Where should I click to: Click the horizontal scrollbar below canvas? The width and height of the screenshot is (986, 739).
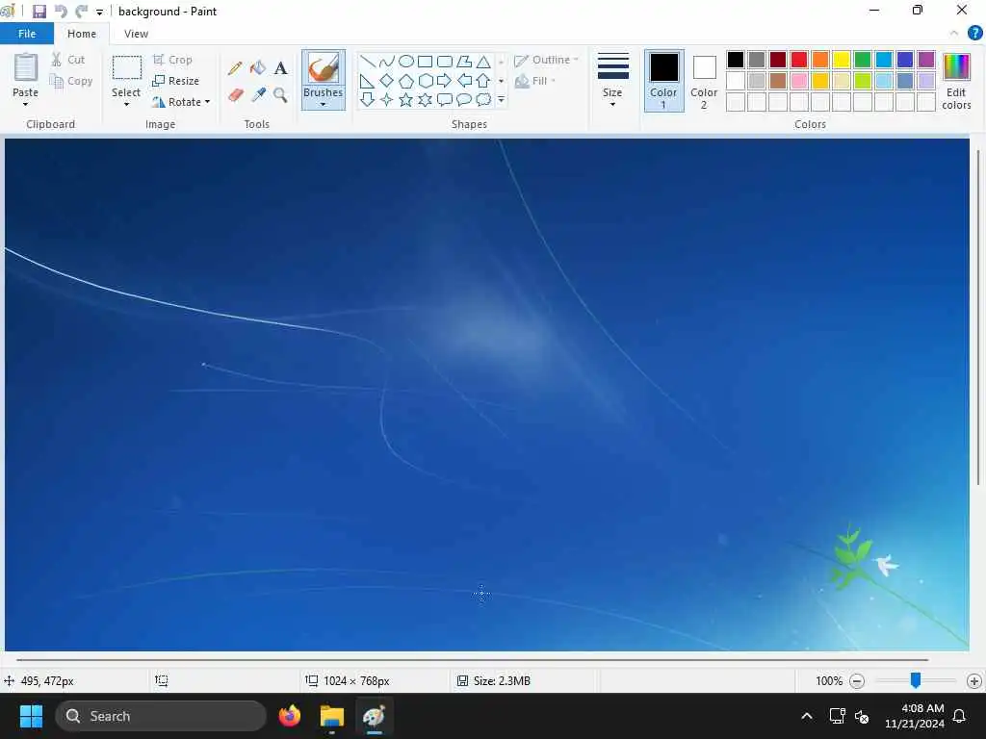pos(472,660)
